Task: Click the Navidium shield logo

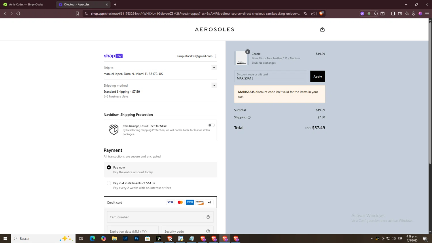Action: [x=114, y=130]
